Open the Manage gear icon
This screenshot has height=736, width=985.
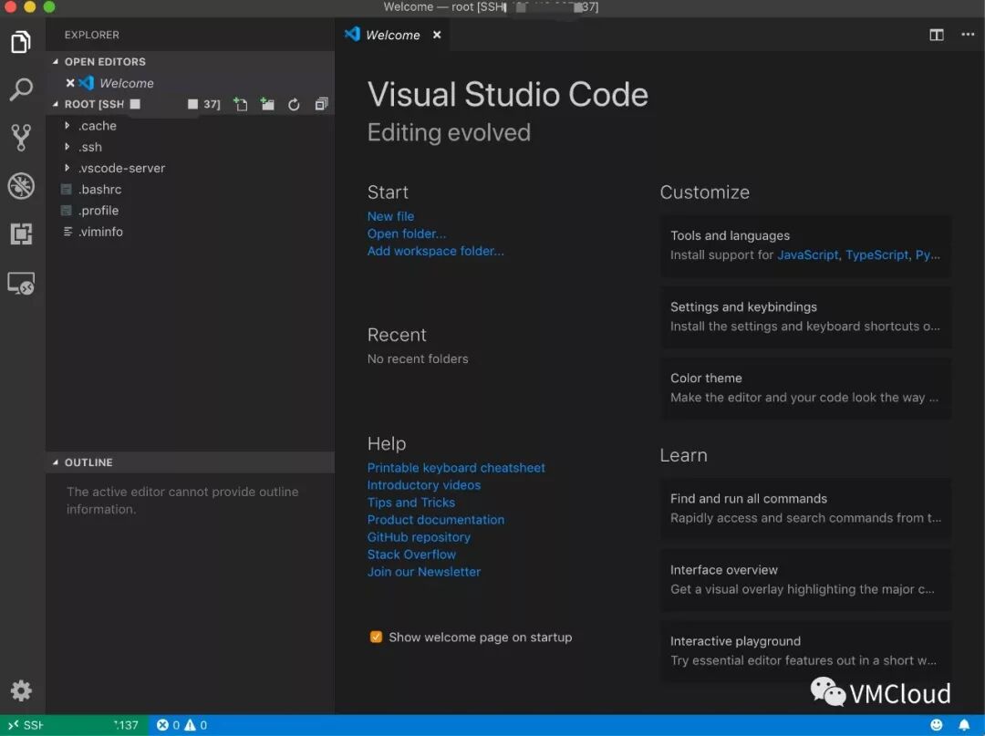[21, 690]
